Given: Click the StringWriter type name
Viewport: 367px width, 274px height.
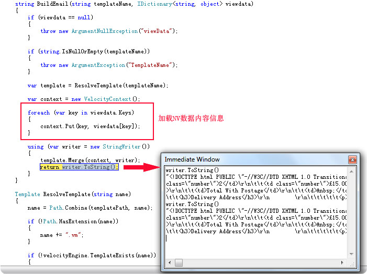Looking at the screenshot, I should [121, 146].
